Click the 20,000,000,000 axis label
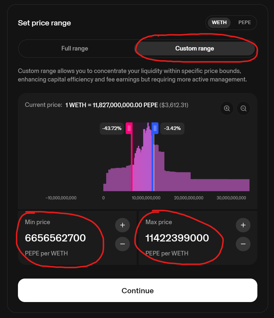274x318 pixels. [189, 198]
